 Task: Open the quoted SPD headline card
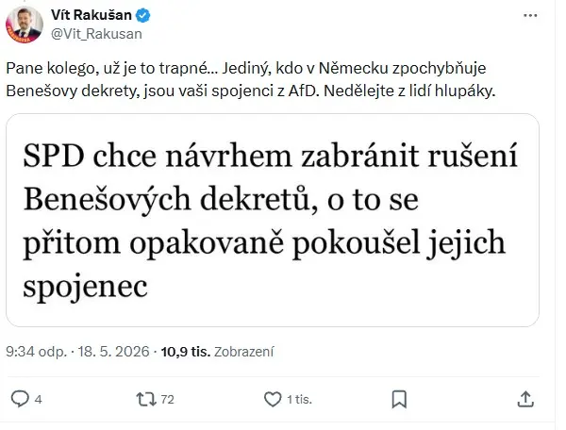[273, 220]
